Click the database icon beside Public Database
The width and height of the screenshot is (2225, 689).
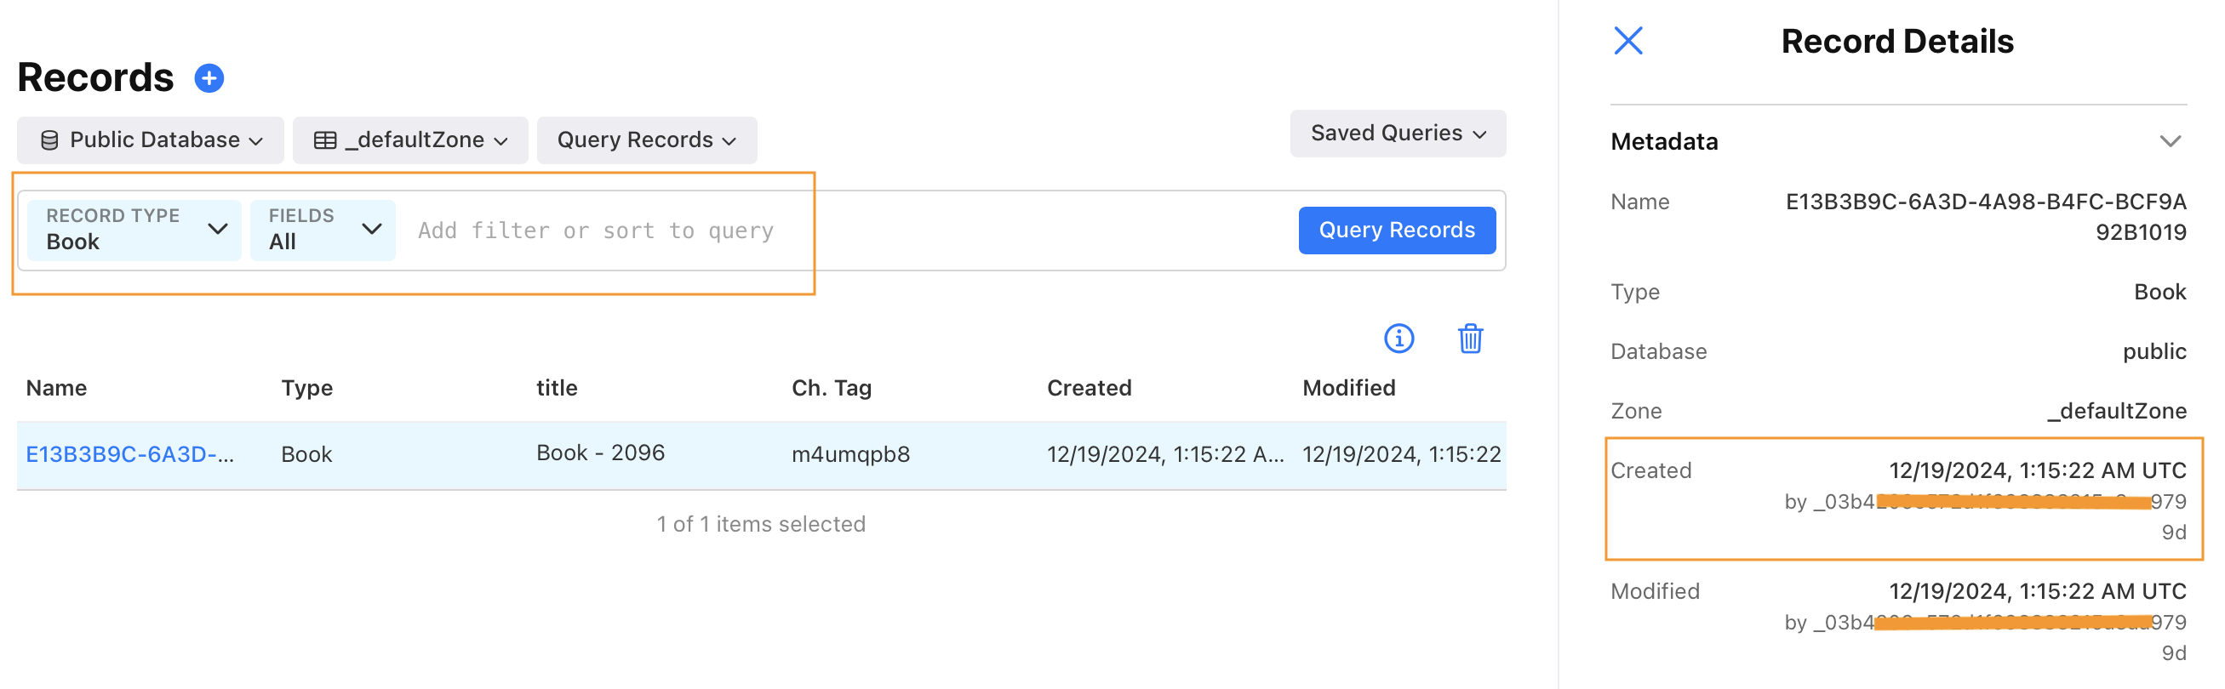click(x=50, y=140)
